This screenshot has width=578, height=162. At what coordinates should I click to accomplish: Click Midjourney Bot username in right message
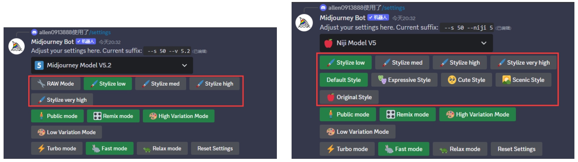point(343,18)
